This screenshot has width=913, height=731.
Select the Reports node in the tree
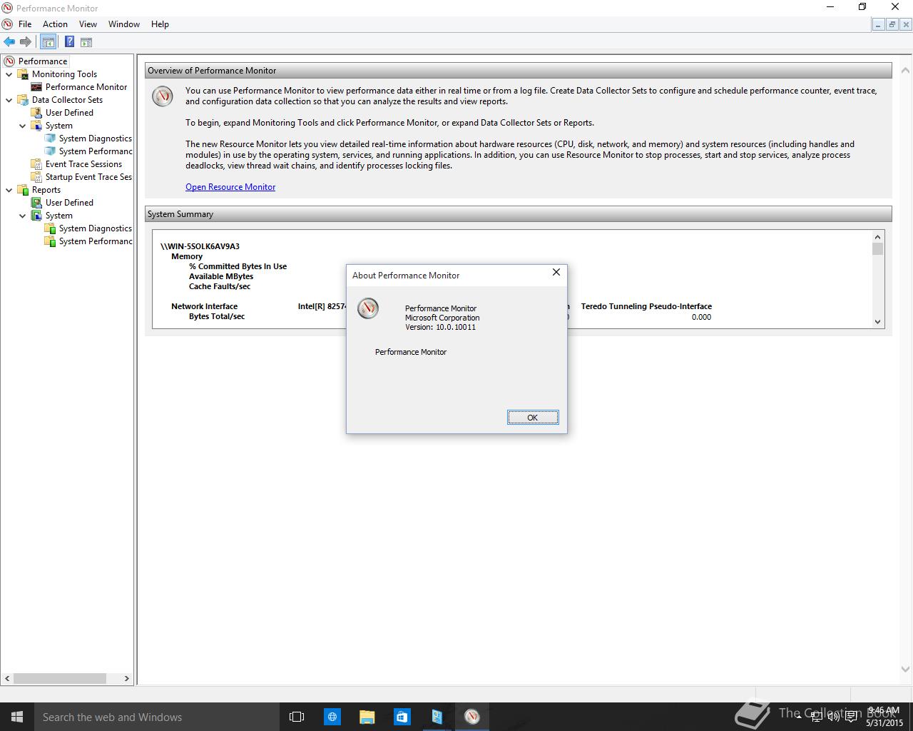[x=46, y=190]
